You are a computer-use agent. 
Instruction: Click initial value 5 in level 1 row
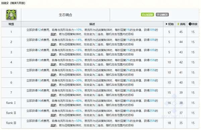click(169, 32)
